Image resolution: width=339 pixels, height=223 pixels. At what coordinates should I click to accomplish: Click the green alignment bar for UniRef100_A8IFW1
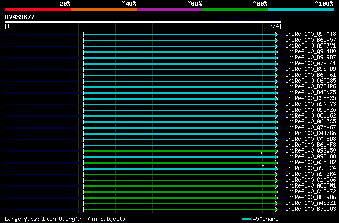tap(179, 186)
